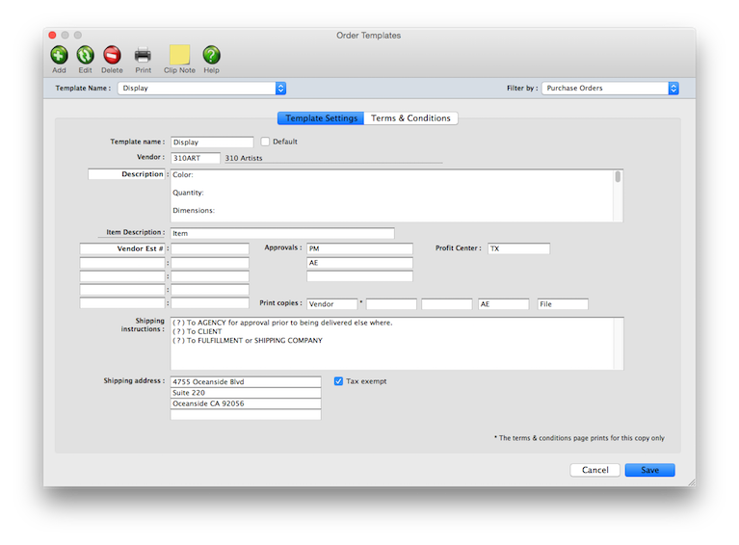Image resolution: width=739 pixels, height=545 pixels.
Task: Open the yellow Clip Note icon
Action: tap(179, 55)
